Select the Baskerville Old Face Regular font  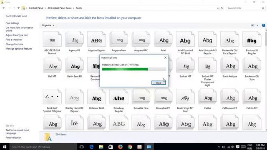click(229, 39)
